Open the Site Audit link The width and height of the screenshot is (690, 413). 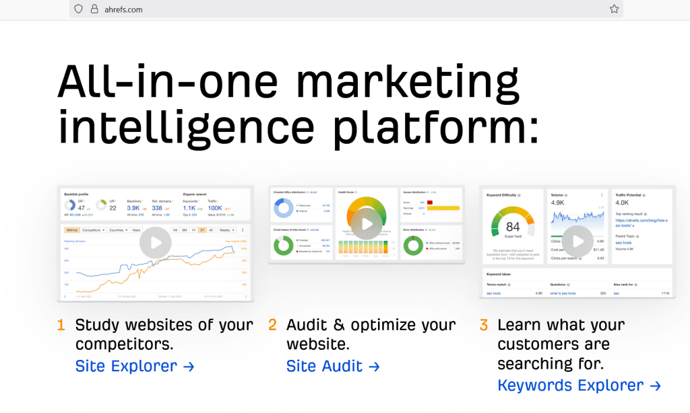click(x=333, y=367)
